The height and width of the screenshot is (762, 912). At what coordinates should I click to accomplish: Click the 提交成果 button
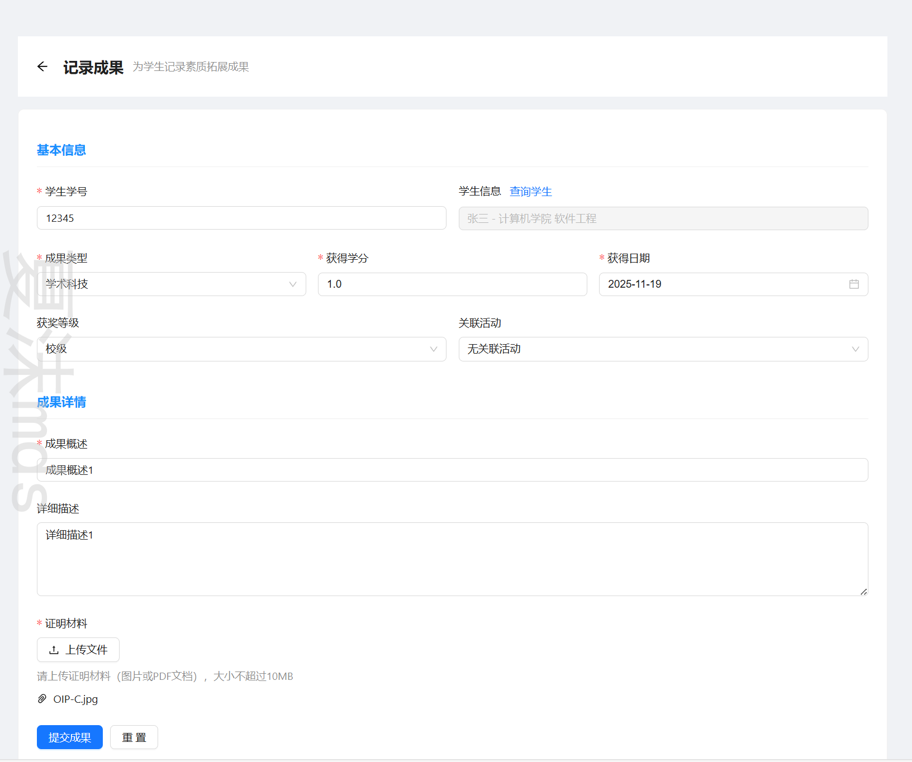point(70,737)
